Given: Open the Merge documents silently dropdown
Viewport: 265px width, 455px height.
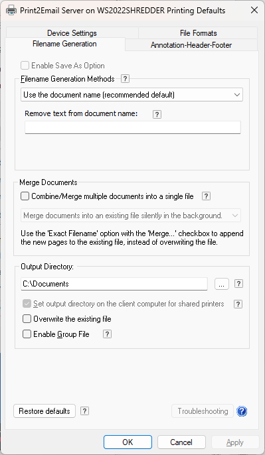Looking at the screenshot, I should coord(131,216).
